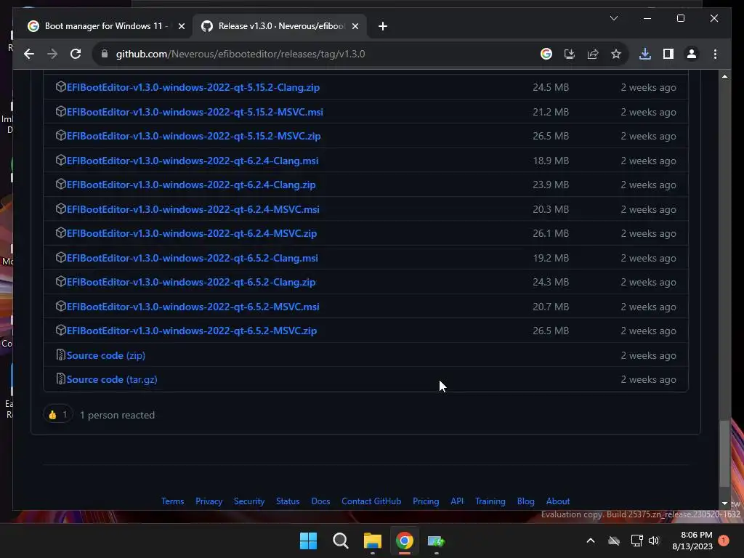Toggle the Chrome side panel

(668, 54)
